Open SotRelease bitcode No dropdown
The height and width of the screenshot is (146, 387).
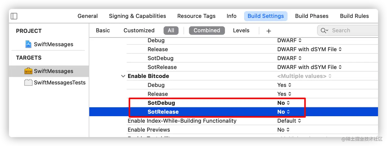284,112
